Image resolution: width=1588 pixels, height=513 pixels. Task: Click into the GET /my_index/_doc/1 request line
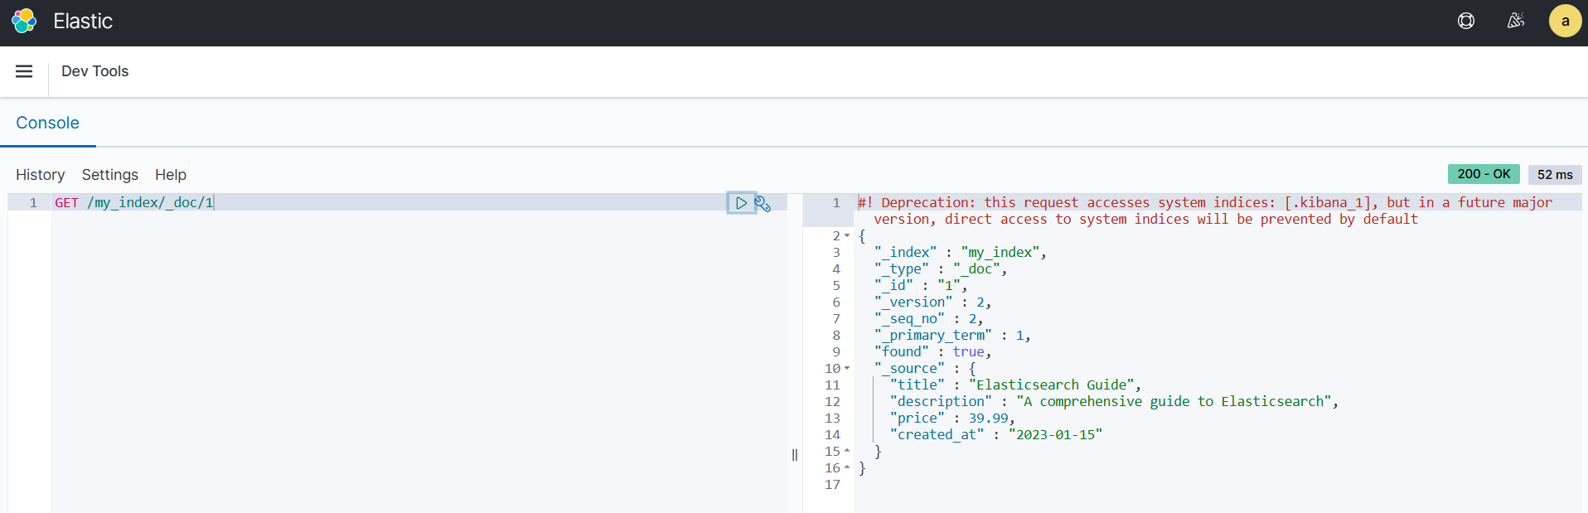pyautogui.click(x=134, y=202)
